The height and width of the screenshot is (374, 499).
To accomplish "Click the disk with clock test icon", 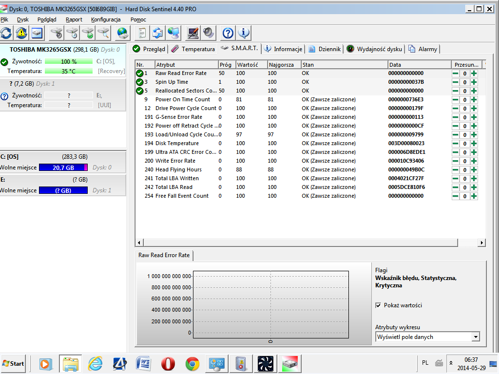I will (72, 33).
